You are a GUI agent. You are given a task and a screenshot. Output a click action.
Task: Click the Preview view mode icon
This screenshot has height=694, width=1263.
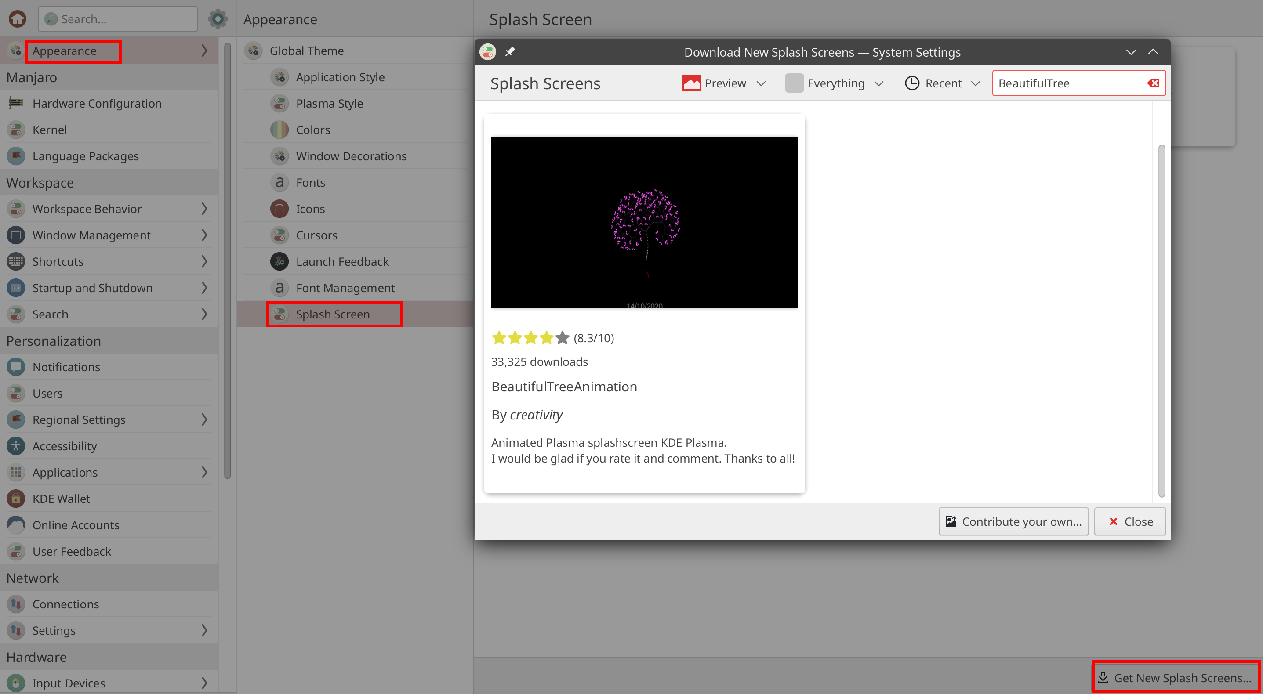pos(691,83)
